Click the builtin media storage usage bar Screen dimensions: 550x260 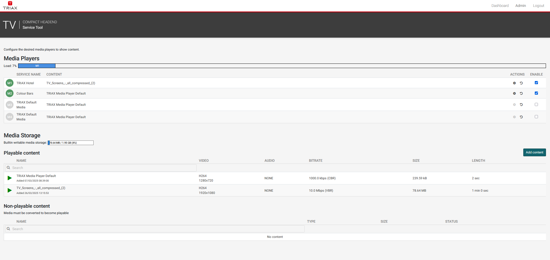tap(71, 143)
